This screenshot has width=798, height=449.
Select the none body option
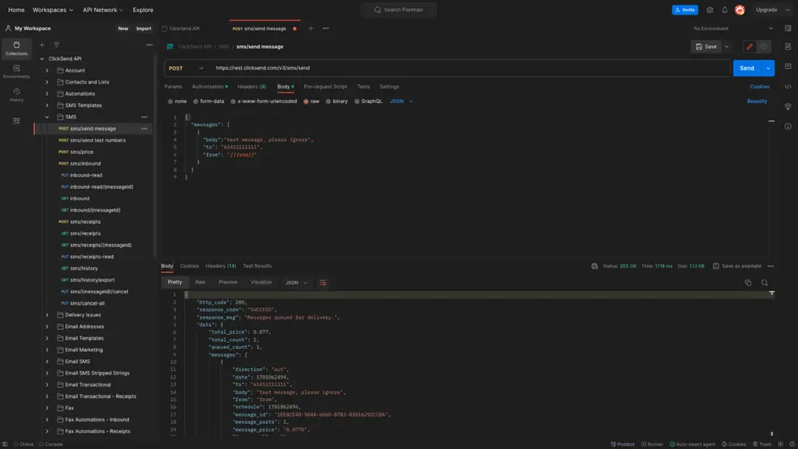point(177,101)
